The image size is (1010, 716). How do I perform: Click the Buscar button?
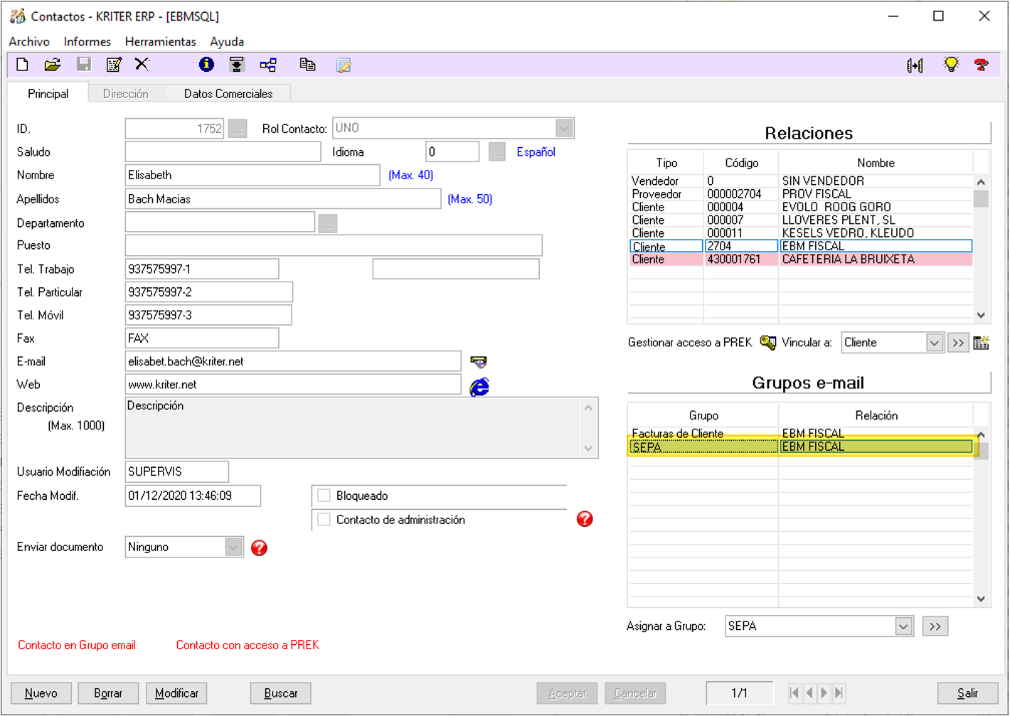tap(281, 693)
